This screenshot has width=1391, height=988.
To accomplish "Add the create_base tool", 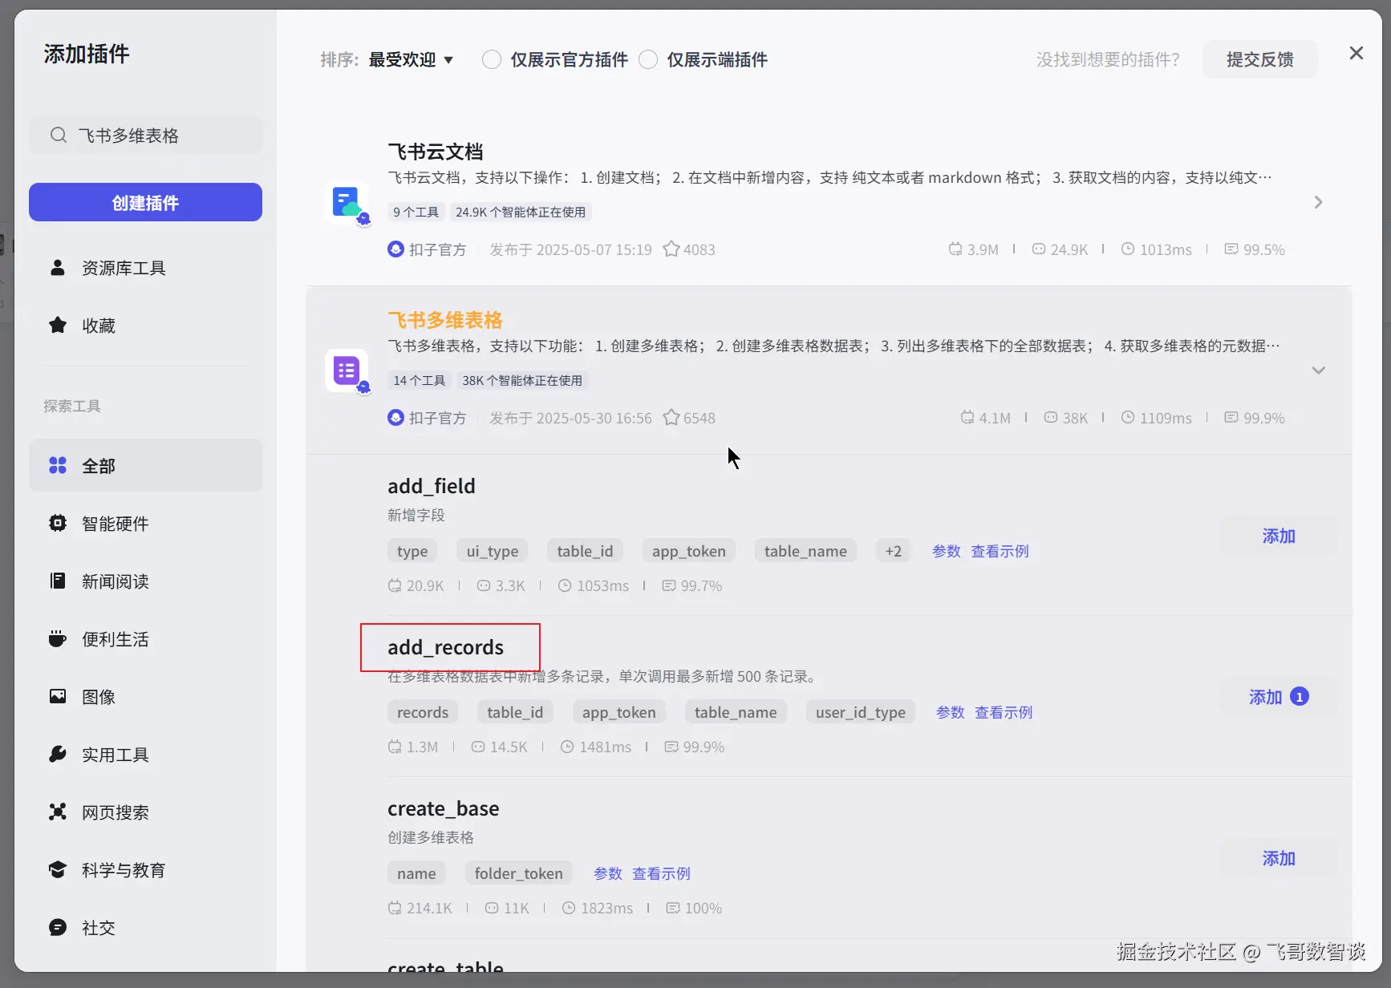I will [1279, 858].
